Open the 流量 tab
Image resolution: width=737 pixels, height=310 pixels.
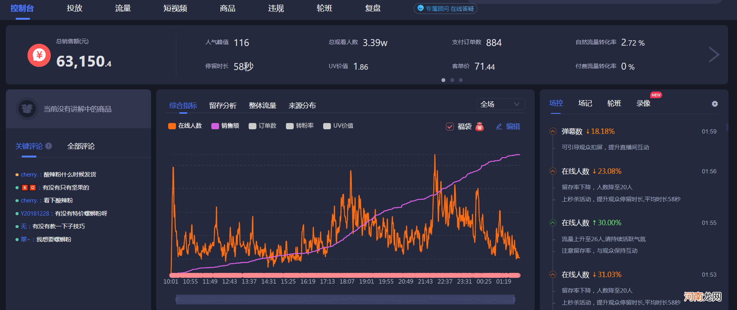coord(123,8)
